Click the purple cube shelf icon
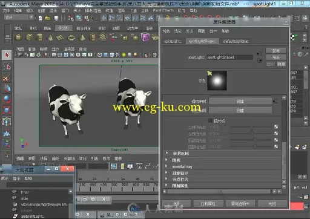The width and height of the screenshot is (310, 219). [x=145, y=37]
